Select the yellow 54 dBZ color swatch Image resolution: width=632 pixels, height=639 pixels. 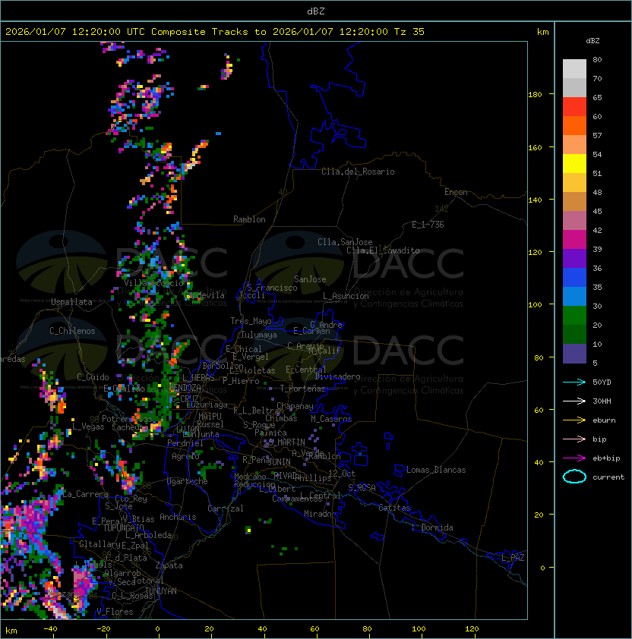pos(574,164)
